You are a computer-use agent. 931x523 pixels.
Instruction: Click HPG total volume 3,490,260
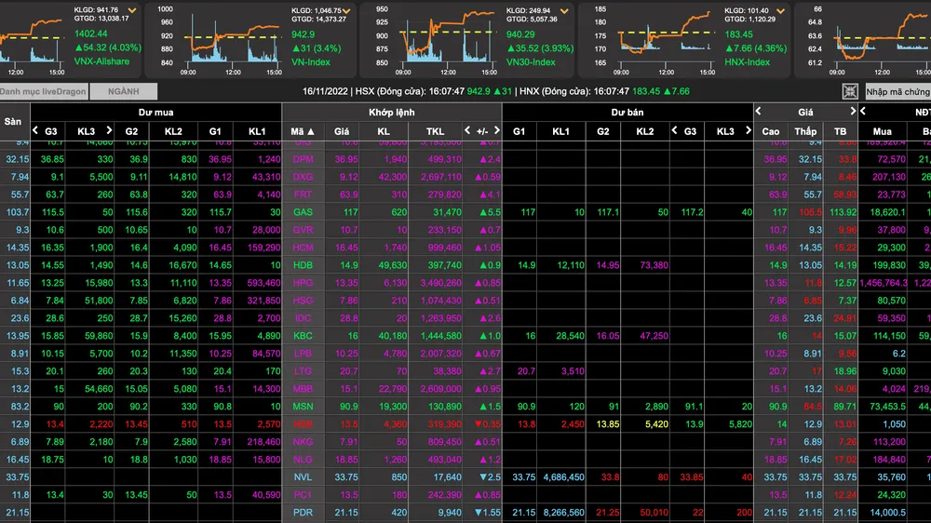(x=440, y=283)
